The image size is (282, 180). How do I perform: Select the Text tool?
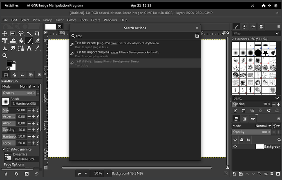29,48
